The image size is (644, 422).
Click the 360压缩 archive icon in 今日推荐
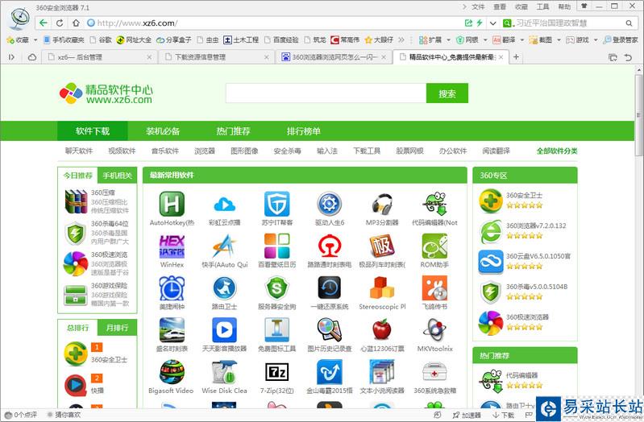[76, 201]
